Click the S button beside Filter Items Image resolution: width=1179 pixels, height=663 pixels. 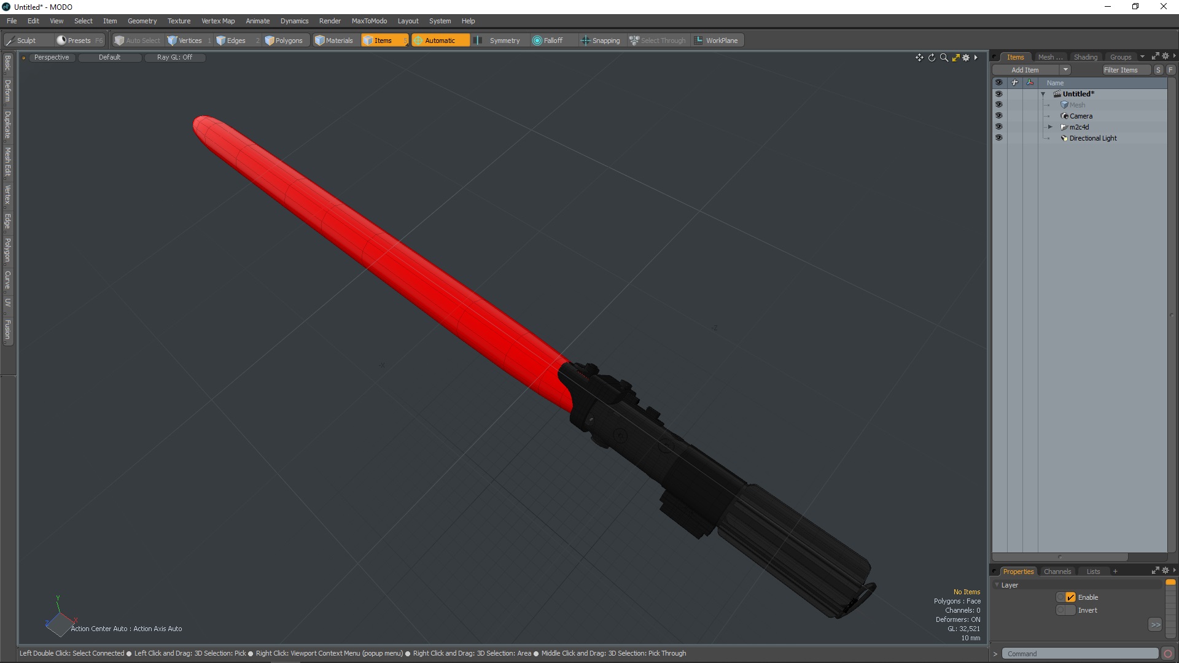1159,70
